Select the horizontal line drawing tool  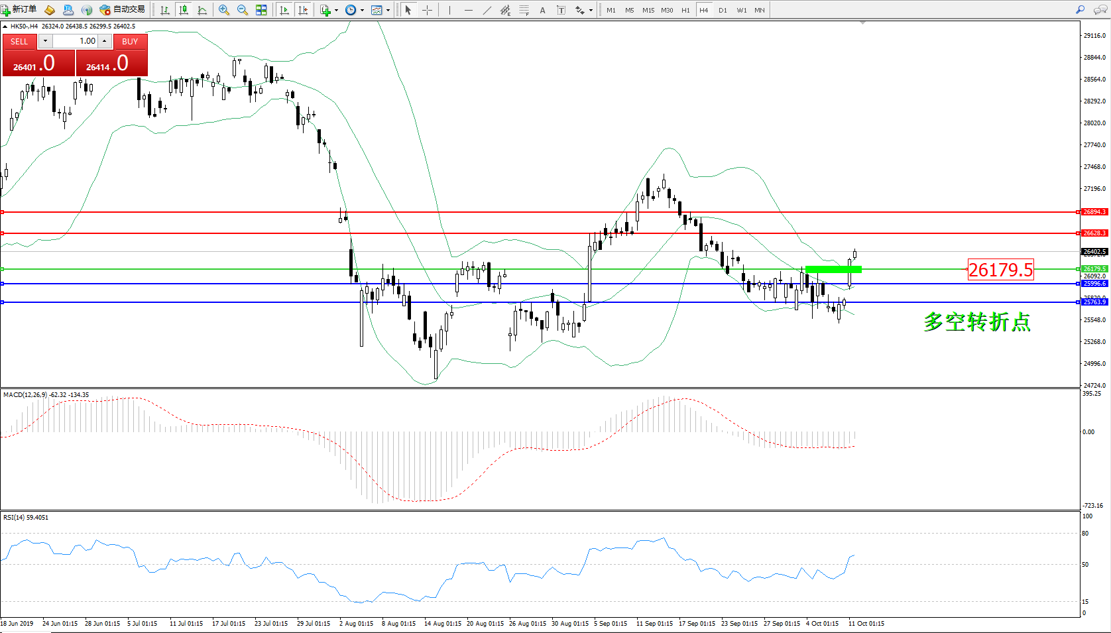click(x=469, y=10)
